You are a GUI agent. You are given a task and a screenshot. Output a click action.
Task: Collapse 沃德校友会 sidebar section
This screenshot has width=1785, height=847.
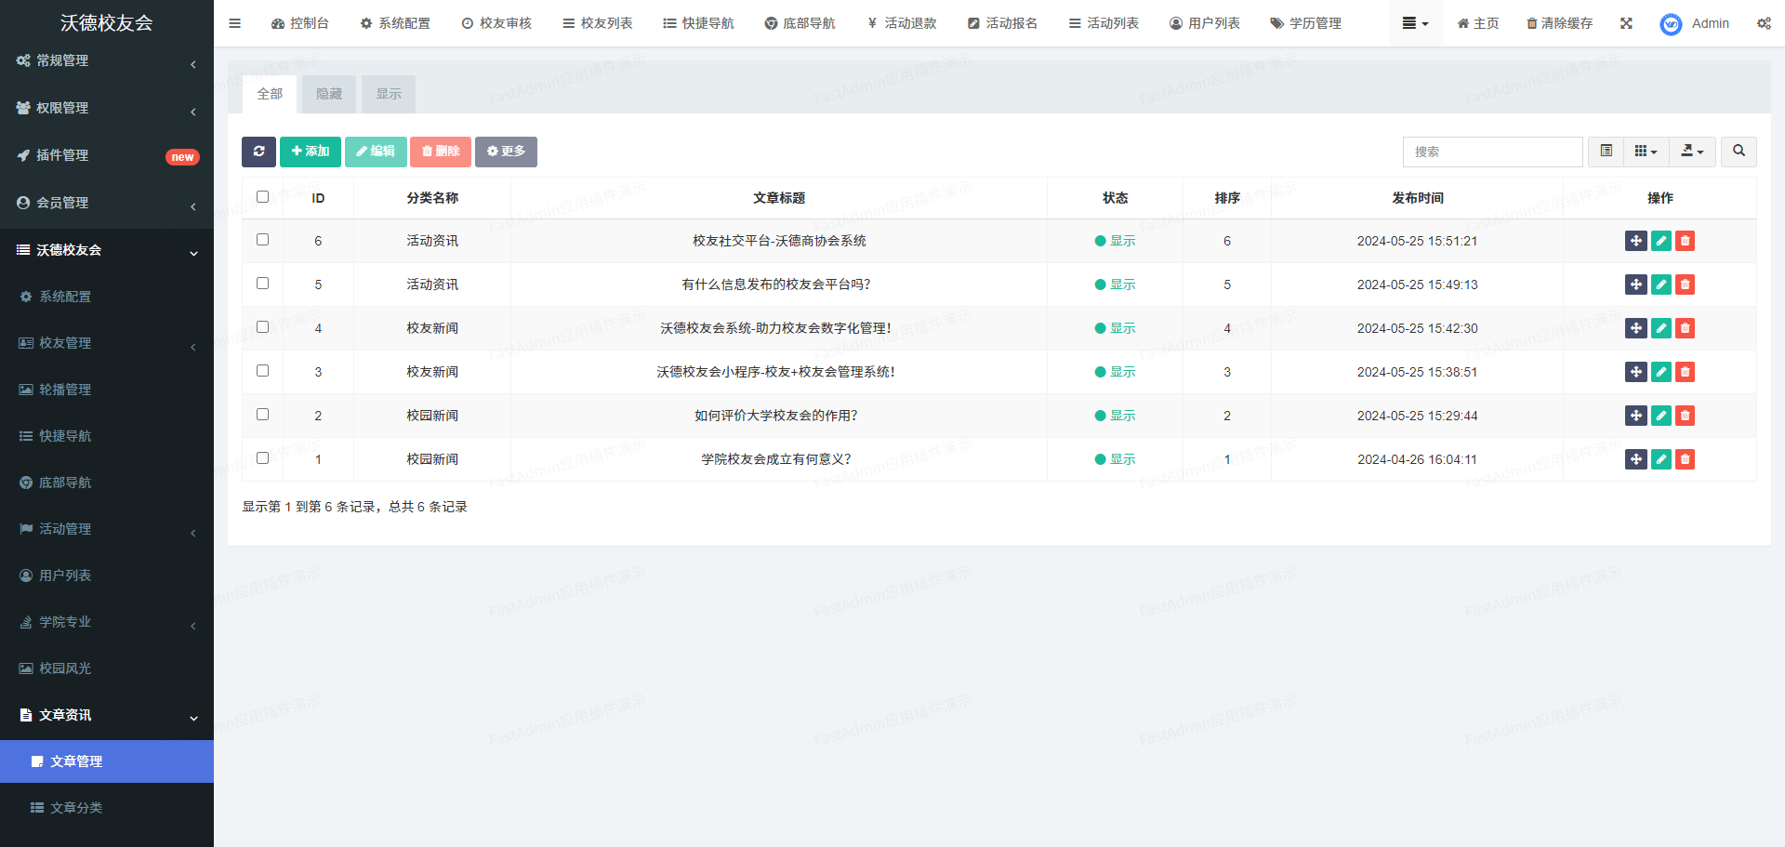pos(107,250)
